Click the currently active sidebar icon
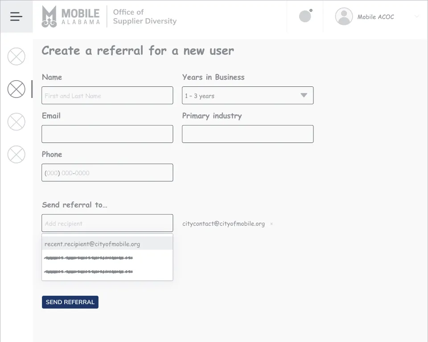 point(16,89)
